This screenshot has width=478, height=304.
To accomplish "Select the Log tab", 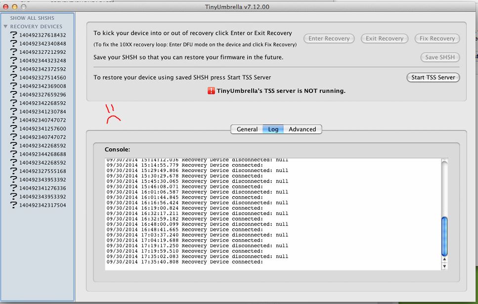I will click(x=273, y=130).
